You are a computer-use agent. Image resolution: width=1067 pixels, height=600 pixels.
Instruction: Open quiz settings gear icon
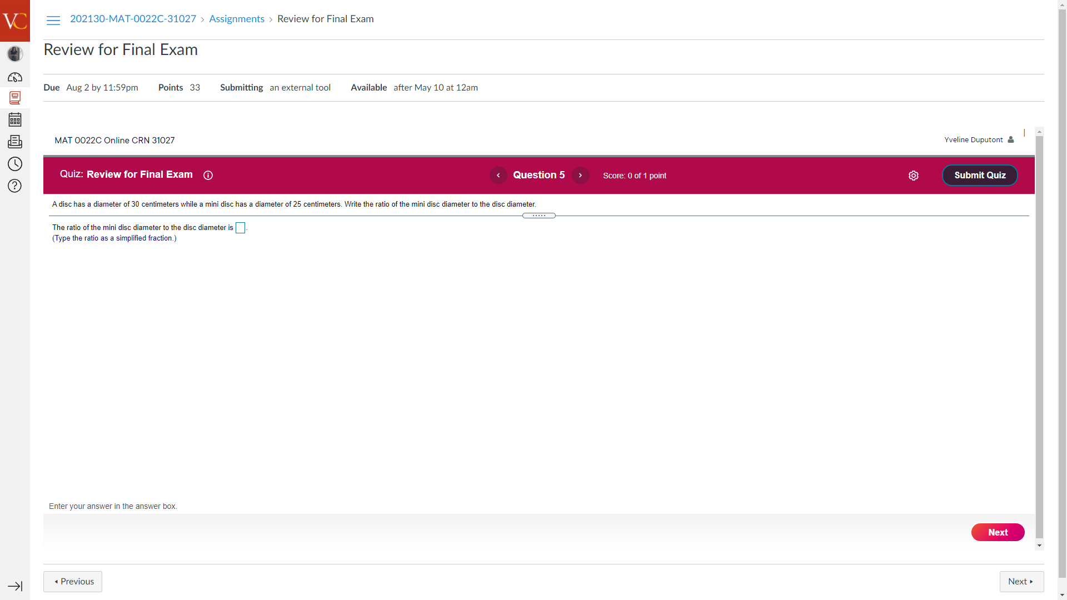914,176
